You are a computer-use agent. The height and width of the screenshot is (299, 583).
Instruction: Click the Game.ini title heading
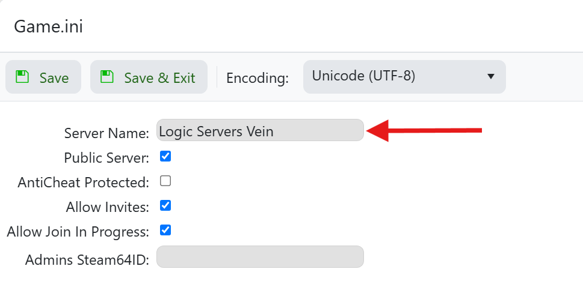coord(48,26)
